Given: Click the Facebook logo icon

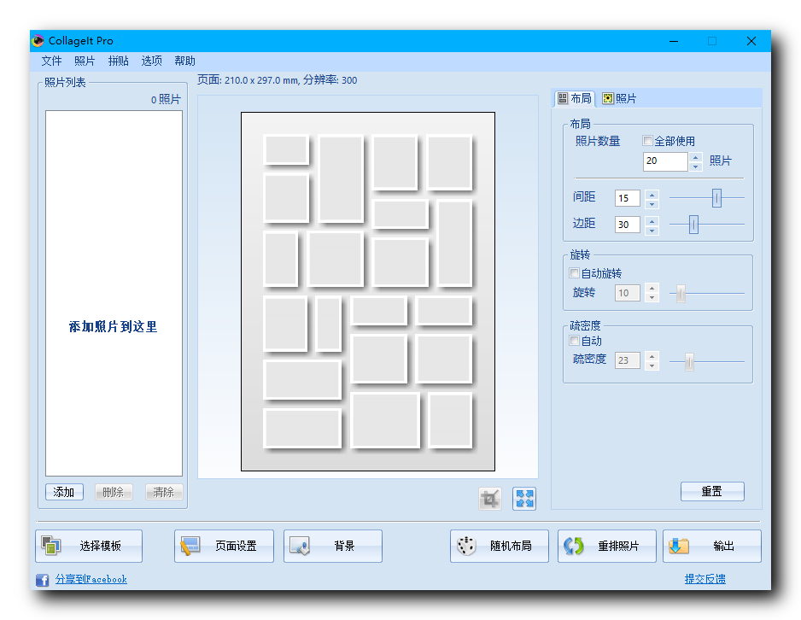Looking at the screenshot, I should click(x=43, y=580).
